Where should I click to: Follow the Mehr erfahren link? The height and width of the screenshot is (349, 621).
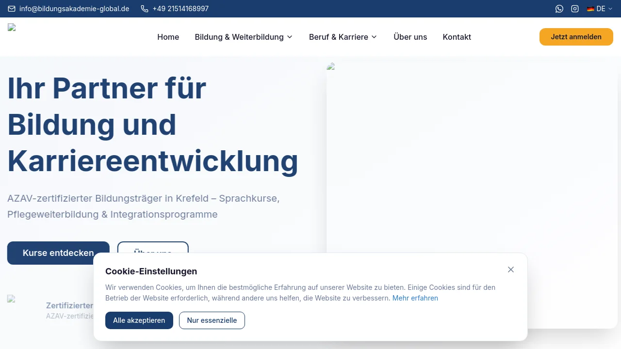coord(415,298)
